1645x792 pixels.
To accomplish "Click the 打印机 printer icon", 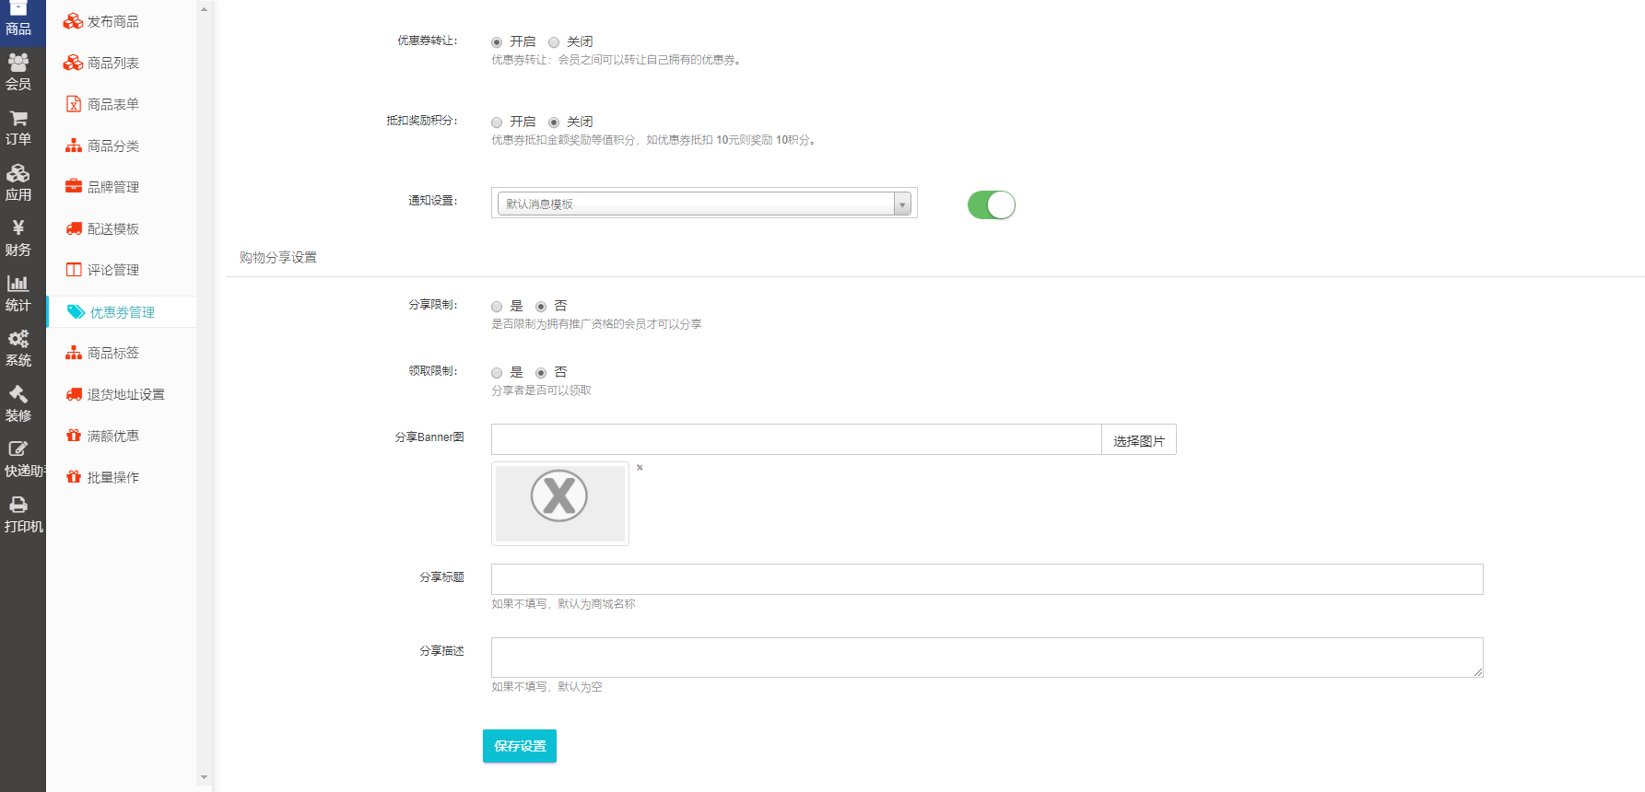I will 18,506.
